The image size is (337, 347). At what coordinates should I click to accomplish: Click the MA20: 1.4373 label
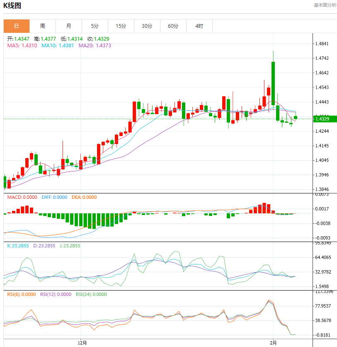[x=95, y=46]
